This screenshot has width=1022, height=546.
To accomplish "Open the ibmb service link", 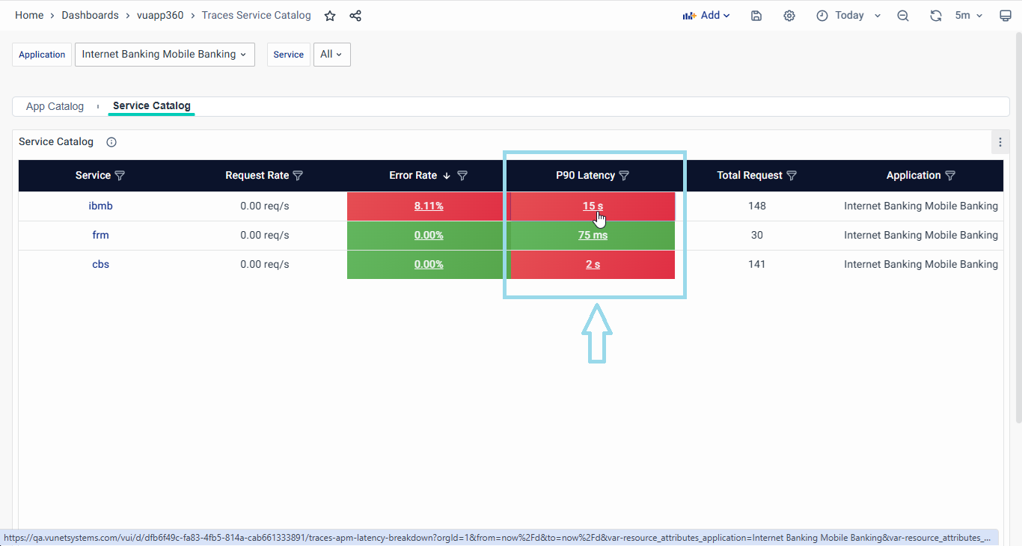I will [x=100, y=206].
